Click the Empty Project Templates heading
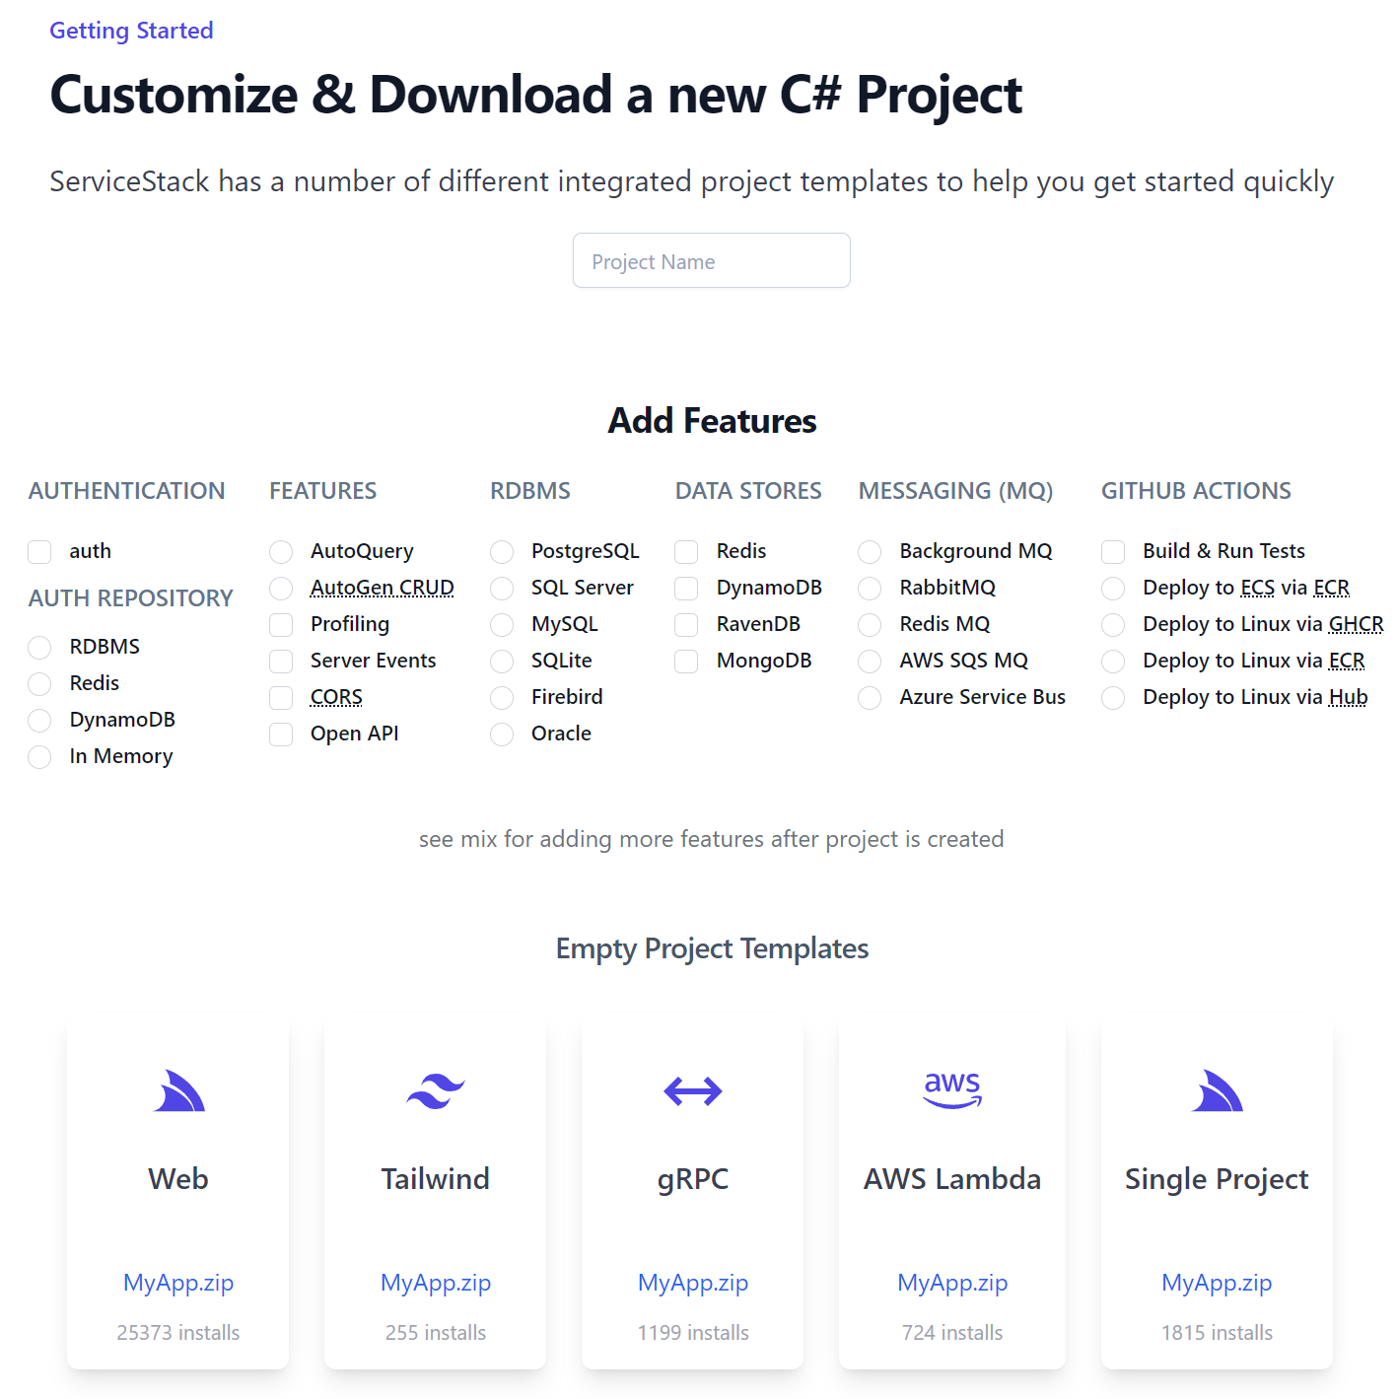The width and height of the screenshot is (1397, 1399). (x=712, y=948)
